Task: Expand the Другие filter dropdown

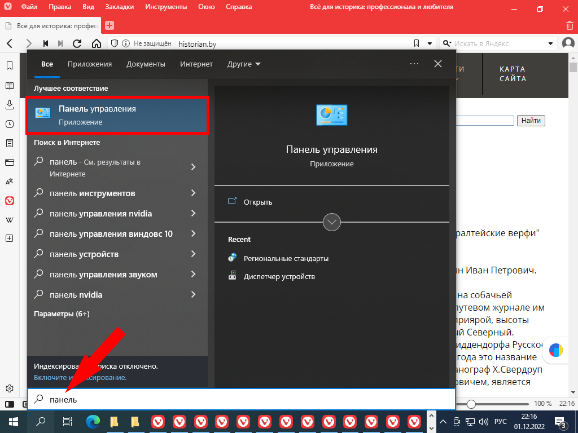Action: (244, 64)
